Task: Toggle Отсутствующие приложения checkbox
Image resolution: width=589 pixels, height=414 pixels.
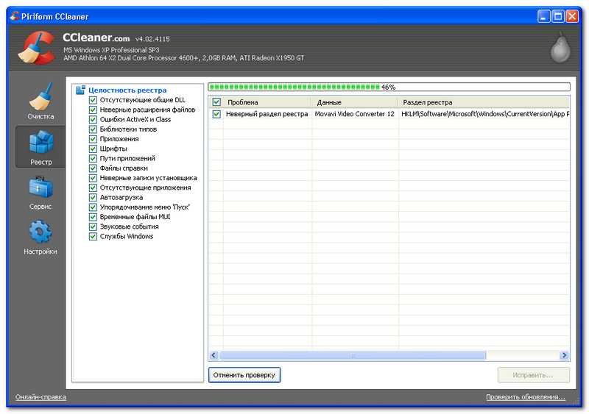Action: click(93, 188)
